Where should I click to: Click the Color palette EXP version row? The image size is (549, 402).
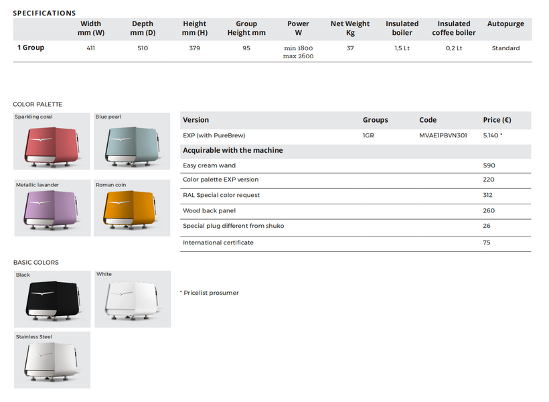[356, 180]
